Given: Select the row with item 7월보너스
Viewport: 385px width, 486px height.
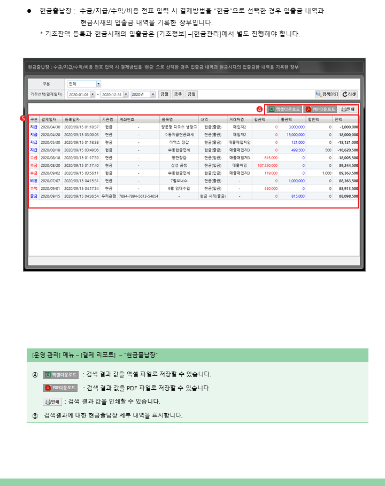Looking at the screenshot, I should [194, 181].
